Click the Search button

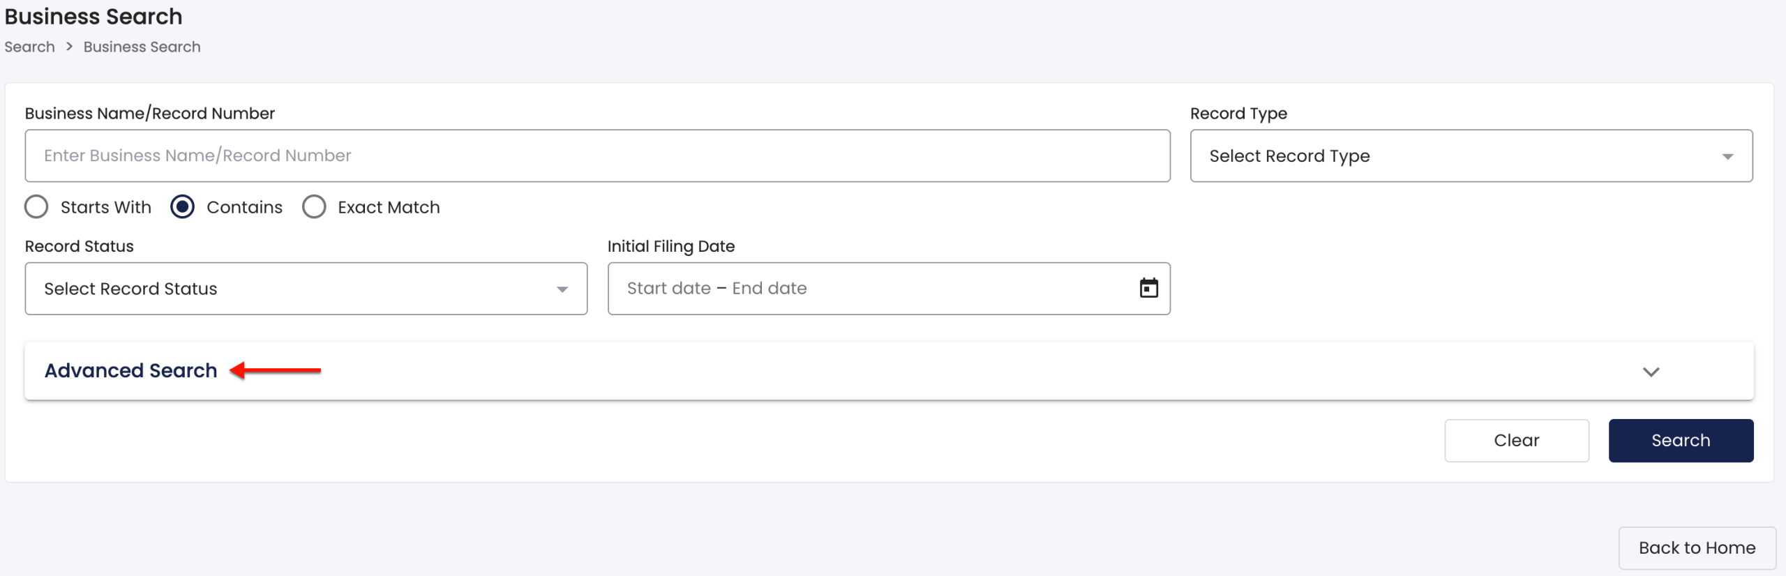click(x=1681, y=441)
